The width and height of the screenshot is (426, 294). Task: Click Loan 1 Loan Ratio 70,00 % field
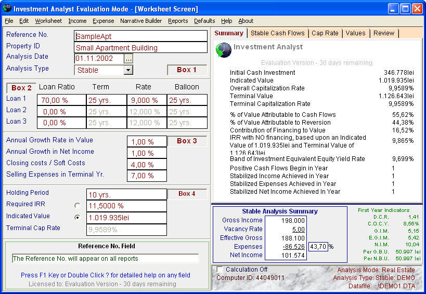61,100
